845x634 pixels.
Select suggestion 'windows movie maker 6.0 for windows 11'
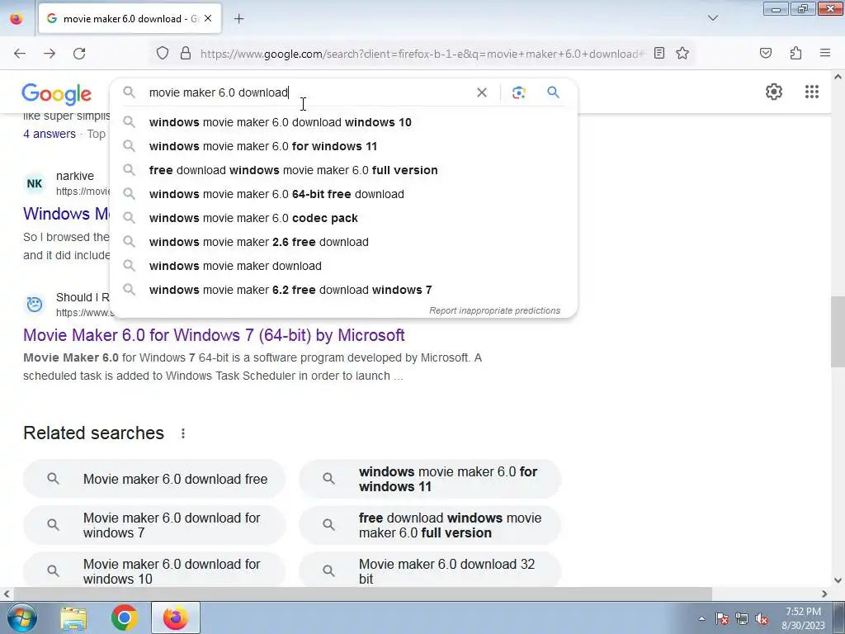click(343, 146)
